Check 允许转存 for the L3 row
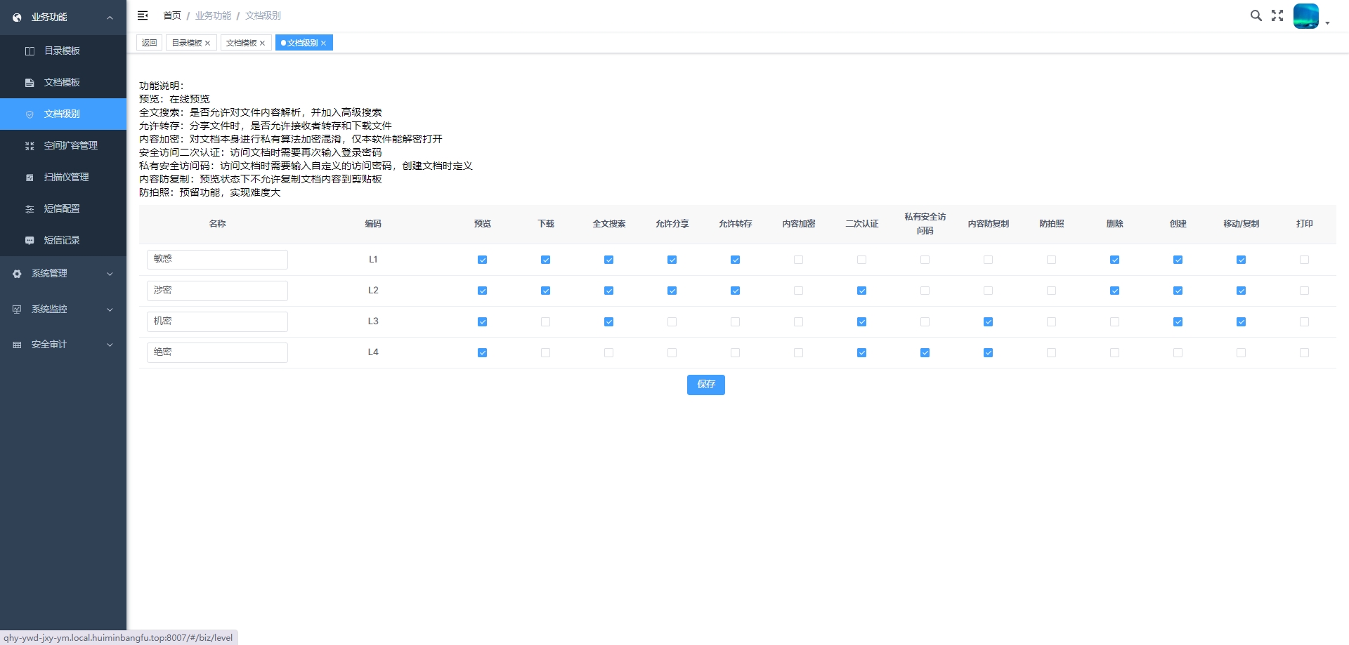This screenshot has height=645, width=1349. pos(735,321)
